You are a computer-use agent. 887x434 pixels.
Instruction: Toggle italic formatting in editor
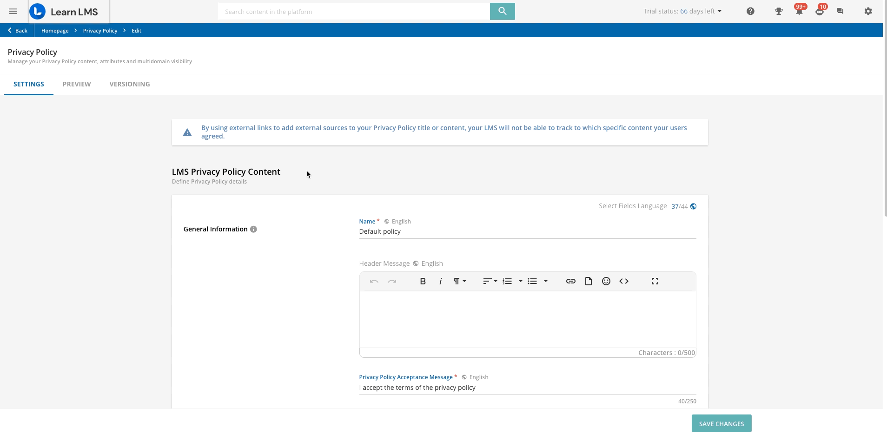coord(440,281)
